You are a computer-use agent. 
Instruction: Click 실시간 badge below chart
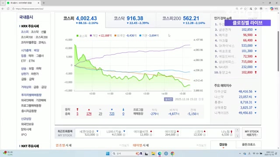coord(168,99)
